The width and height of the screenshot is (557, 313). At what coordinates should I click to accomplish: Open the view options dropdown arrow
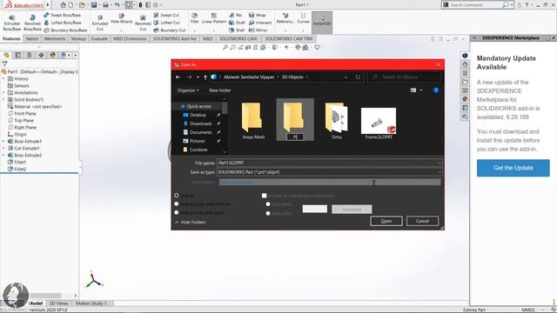(421, 90)
